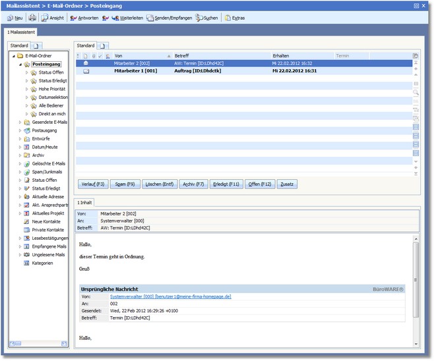This screenshot has height=361, width=434.
Task: Click the magnifier icon beside the mail list
Action: (x=416, y=93)
